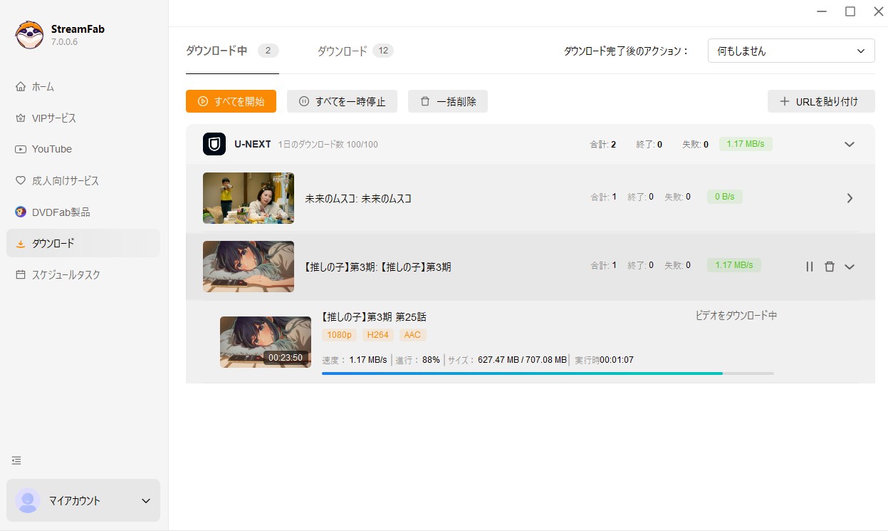Select DVDFab製品 in the sidebar
The height and width of the screenshot is (531, 888).
coord(61,212)
